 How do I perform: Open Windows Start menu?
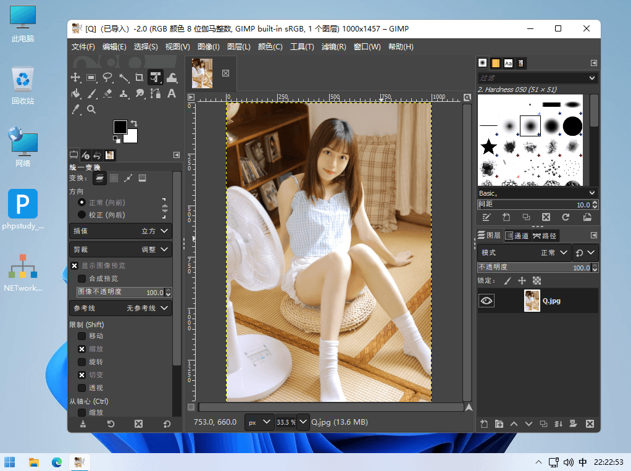10,462
